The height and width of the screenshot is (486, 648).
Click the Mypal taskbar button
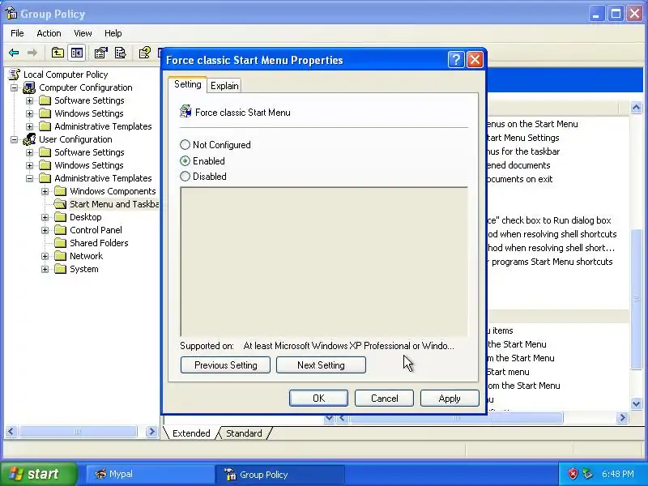[x=149, y=474]
